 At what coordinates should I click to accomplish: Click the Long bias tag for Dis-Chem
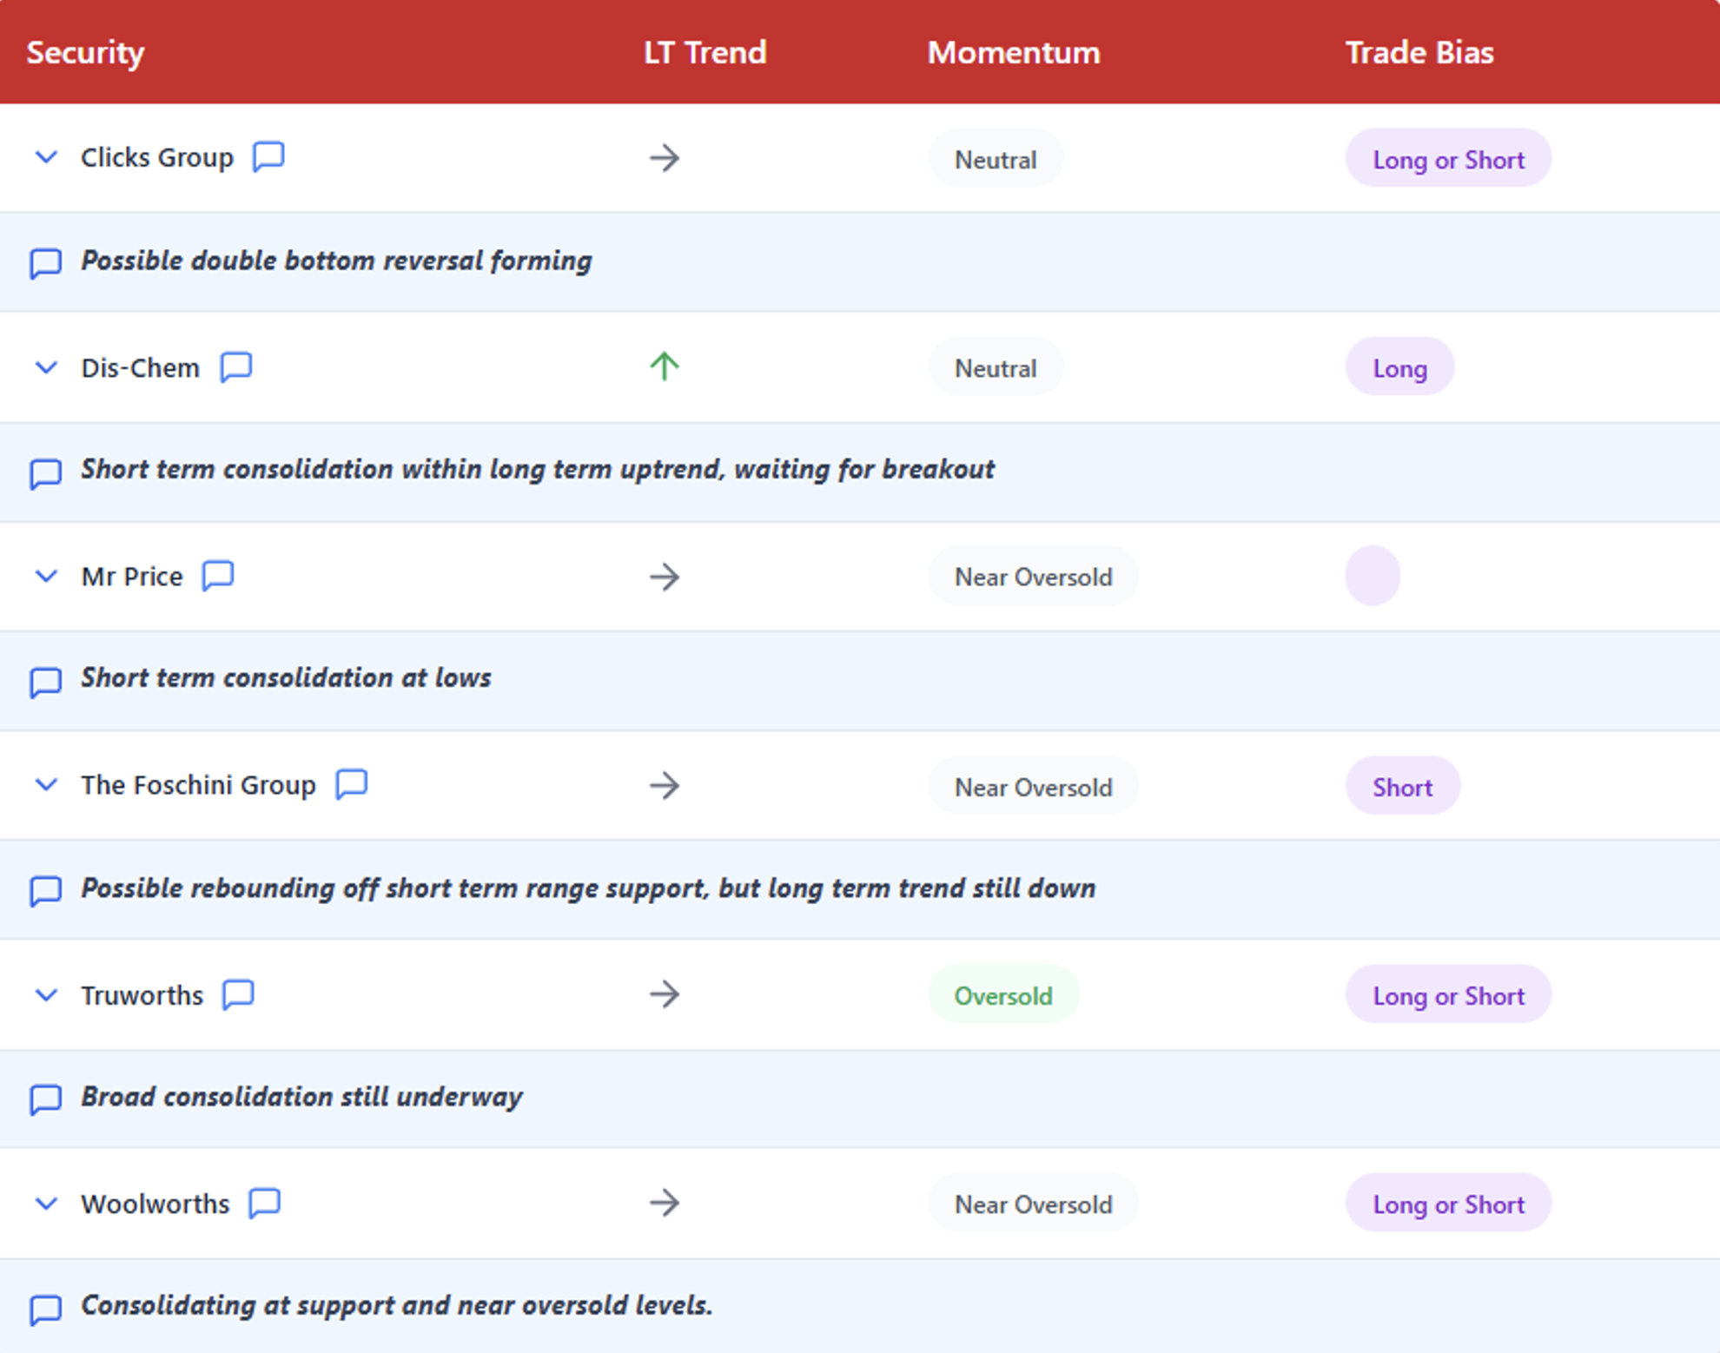[1399, 368]
